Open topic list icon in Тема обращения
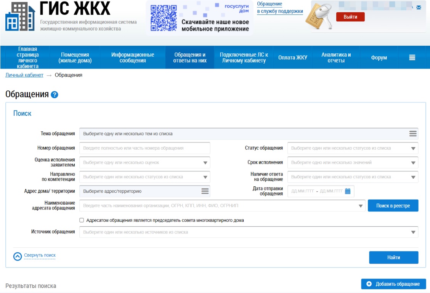430x293 pixels. (413, 134)
